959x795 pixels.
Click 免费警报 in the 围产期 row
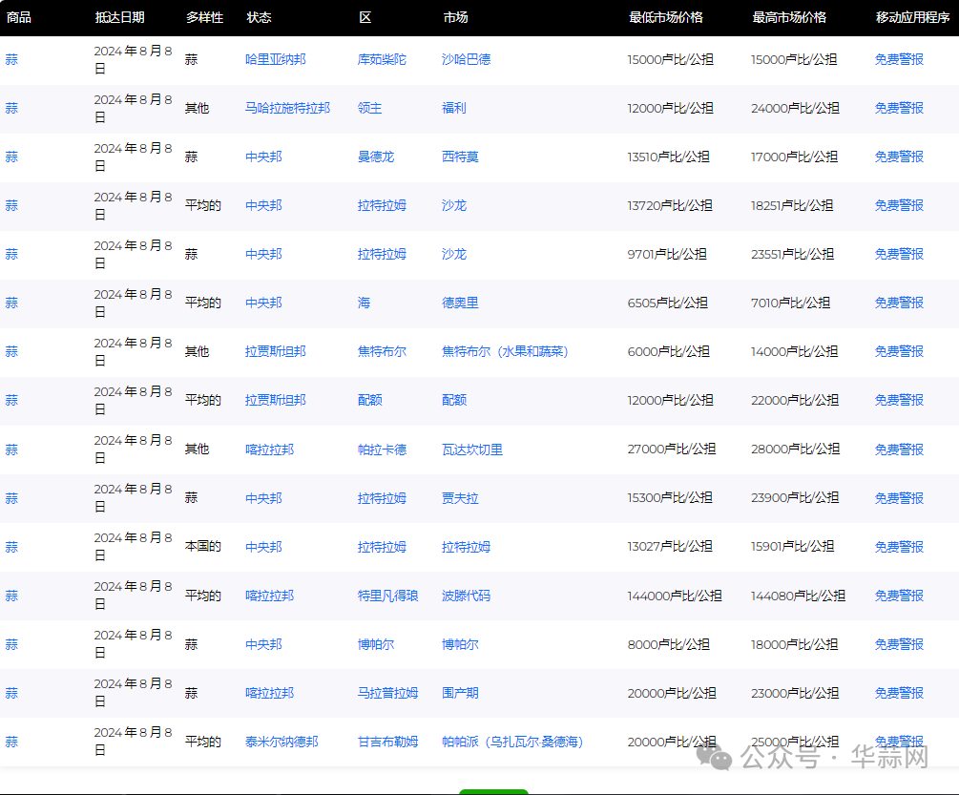tap(899, 693)
